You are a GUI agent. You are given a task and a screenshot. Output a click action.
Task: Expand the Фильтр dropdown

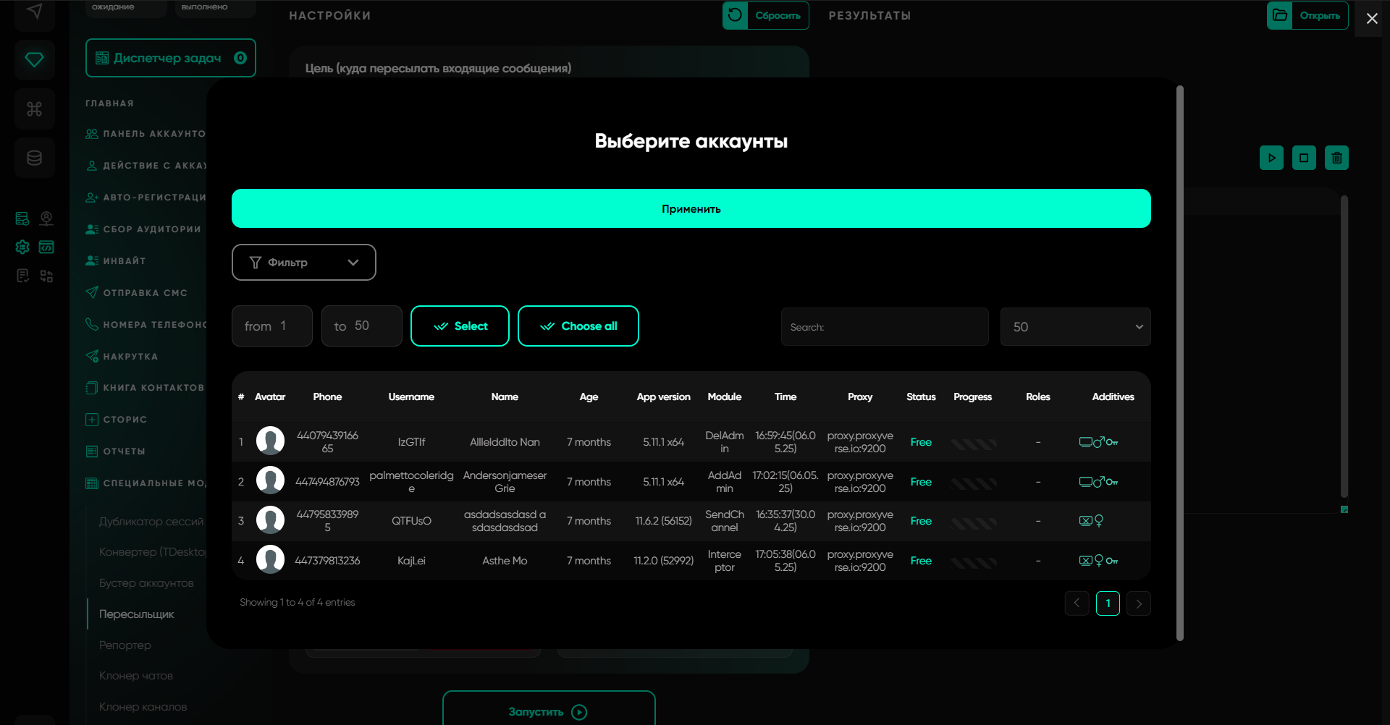point(303,262)
